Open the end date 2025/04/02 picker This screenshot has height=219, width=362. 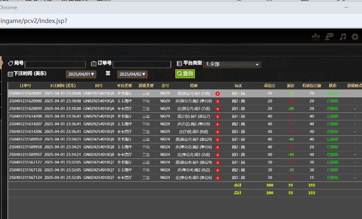click(132, 74)
